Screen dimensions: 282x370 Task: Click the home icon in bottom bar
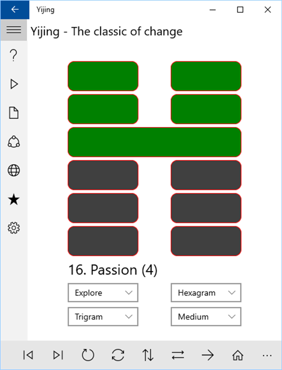point(237,355)
